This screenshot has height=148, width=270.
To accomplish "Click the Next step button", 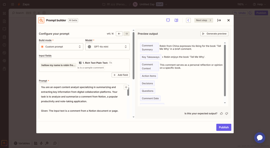I will pos(203,20).
